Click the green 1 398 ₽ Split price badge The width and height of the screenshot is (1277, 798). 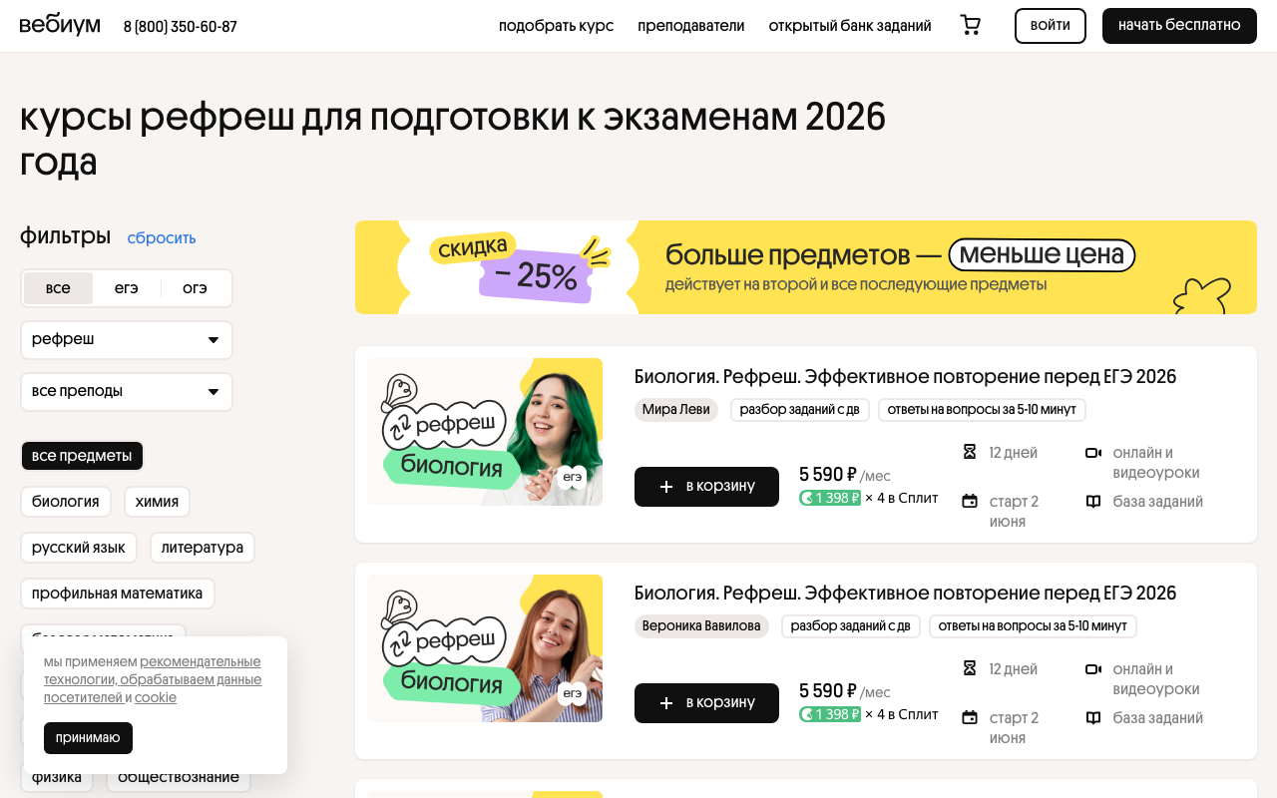click(x=828, y=497)
